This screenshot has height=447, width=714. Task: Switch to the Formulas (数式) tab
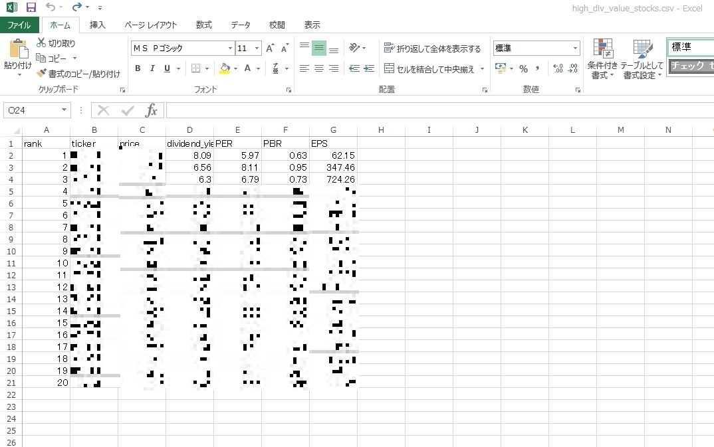(x=204, y=25)
